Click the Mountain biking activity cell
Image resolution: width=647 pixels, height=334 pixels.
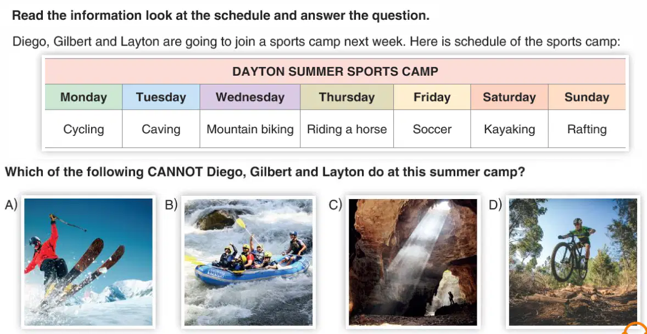coord(250,129)
